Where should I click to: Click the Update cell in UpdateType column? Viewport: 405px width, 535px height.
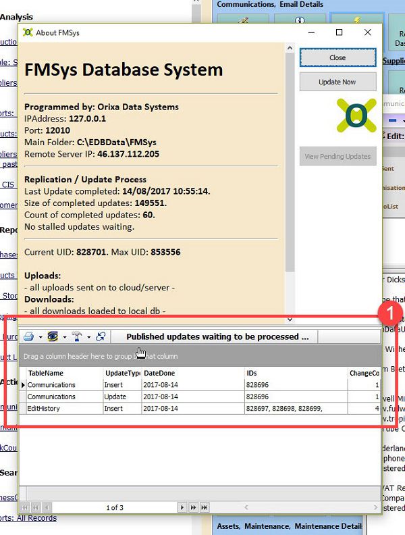tap(122, 397)
